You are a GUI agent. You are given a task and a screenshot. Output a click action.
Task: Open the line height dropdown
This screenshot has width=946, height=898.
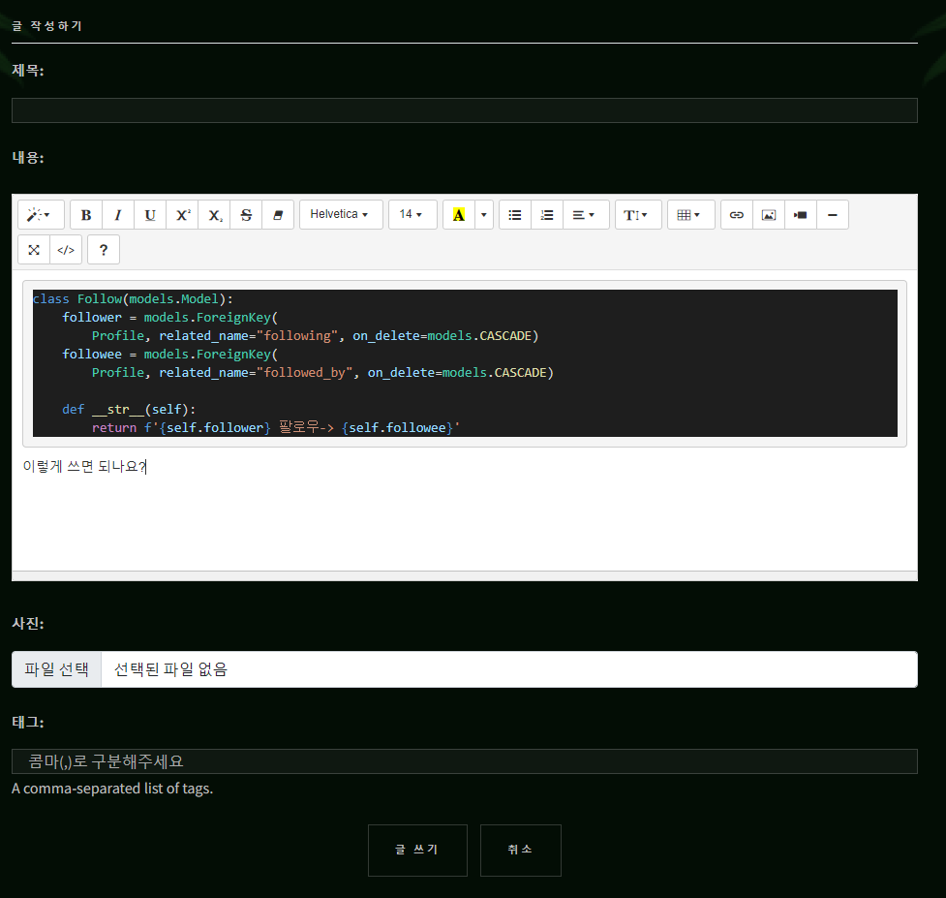pos(638,215)
